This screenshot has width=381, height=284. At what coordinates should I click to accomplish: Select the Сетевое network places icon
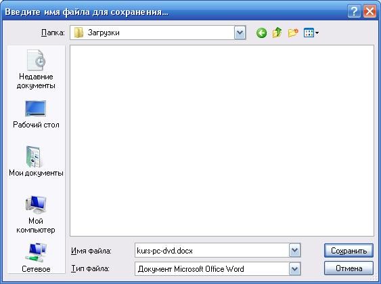coord(36,258)
